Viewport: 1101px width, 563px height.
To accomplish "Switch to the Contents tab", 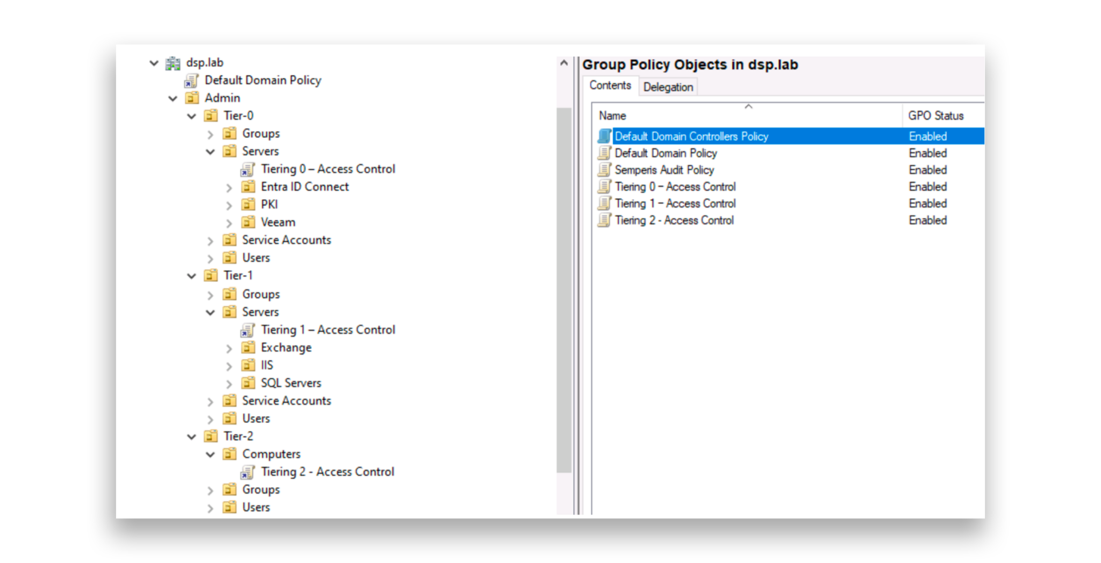I will coord(610,85).
